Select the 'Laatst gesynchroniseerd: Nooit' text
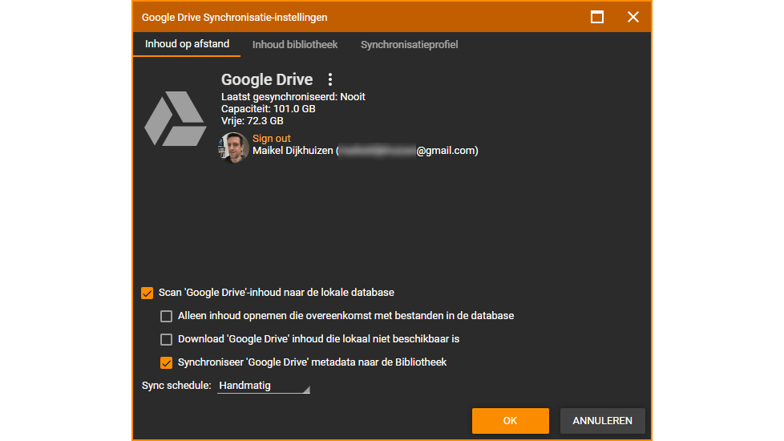The image size is (784, 441). click(x=293, y=96)
